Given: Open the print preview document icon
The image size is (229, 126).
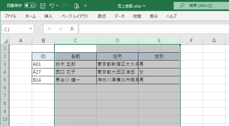Looking at the screenshot, I should tap(76, 6).
